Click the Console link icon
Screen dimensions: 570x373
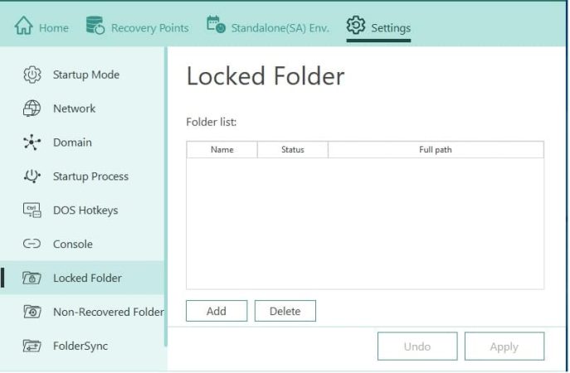click(32, 245)
